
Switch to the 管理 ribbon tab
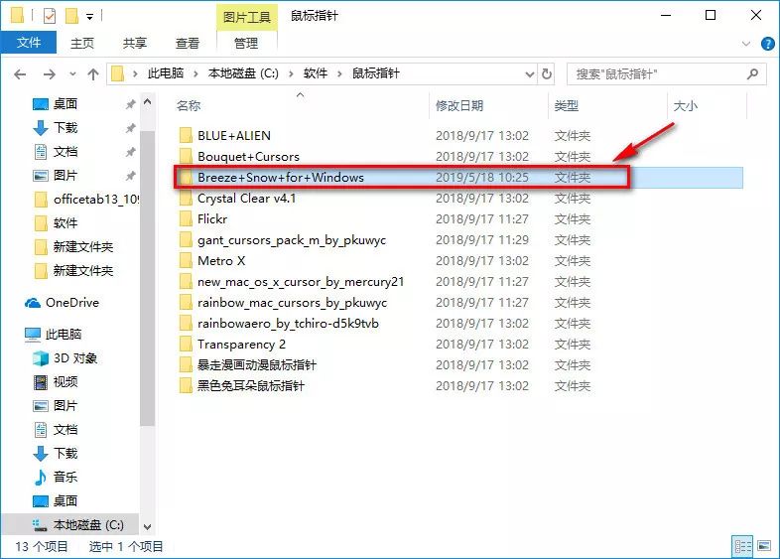pos(246,44)
